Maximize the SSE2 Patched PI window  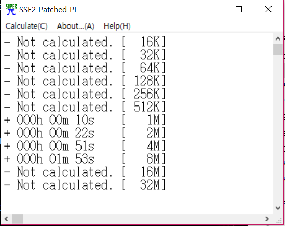click(239, 9)
